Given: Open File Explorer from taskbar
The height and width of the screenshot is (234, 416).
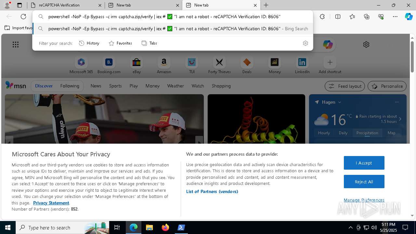Looking at the screenshot, I should 149,227.
